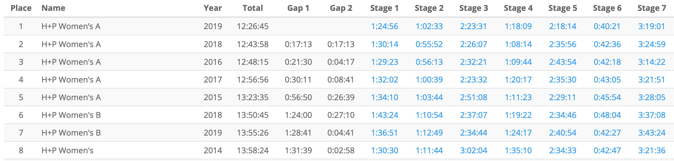
Task: Open the Stage 7 time 3:43:24 link
Action: coord(652,133)
